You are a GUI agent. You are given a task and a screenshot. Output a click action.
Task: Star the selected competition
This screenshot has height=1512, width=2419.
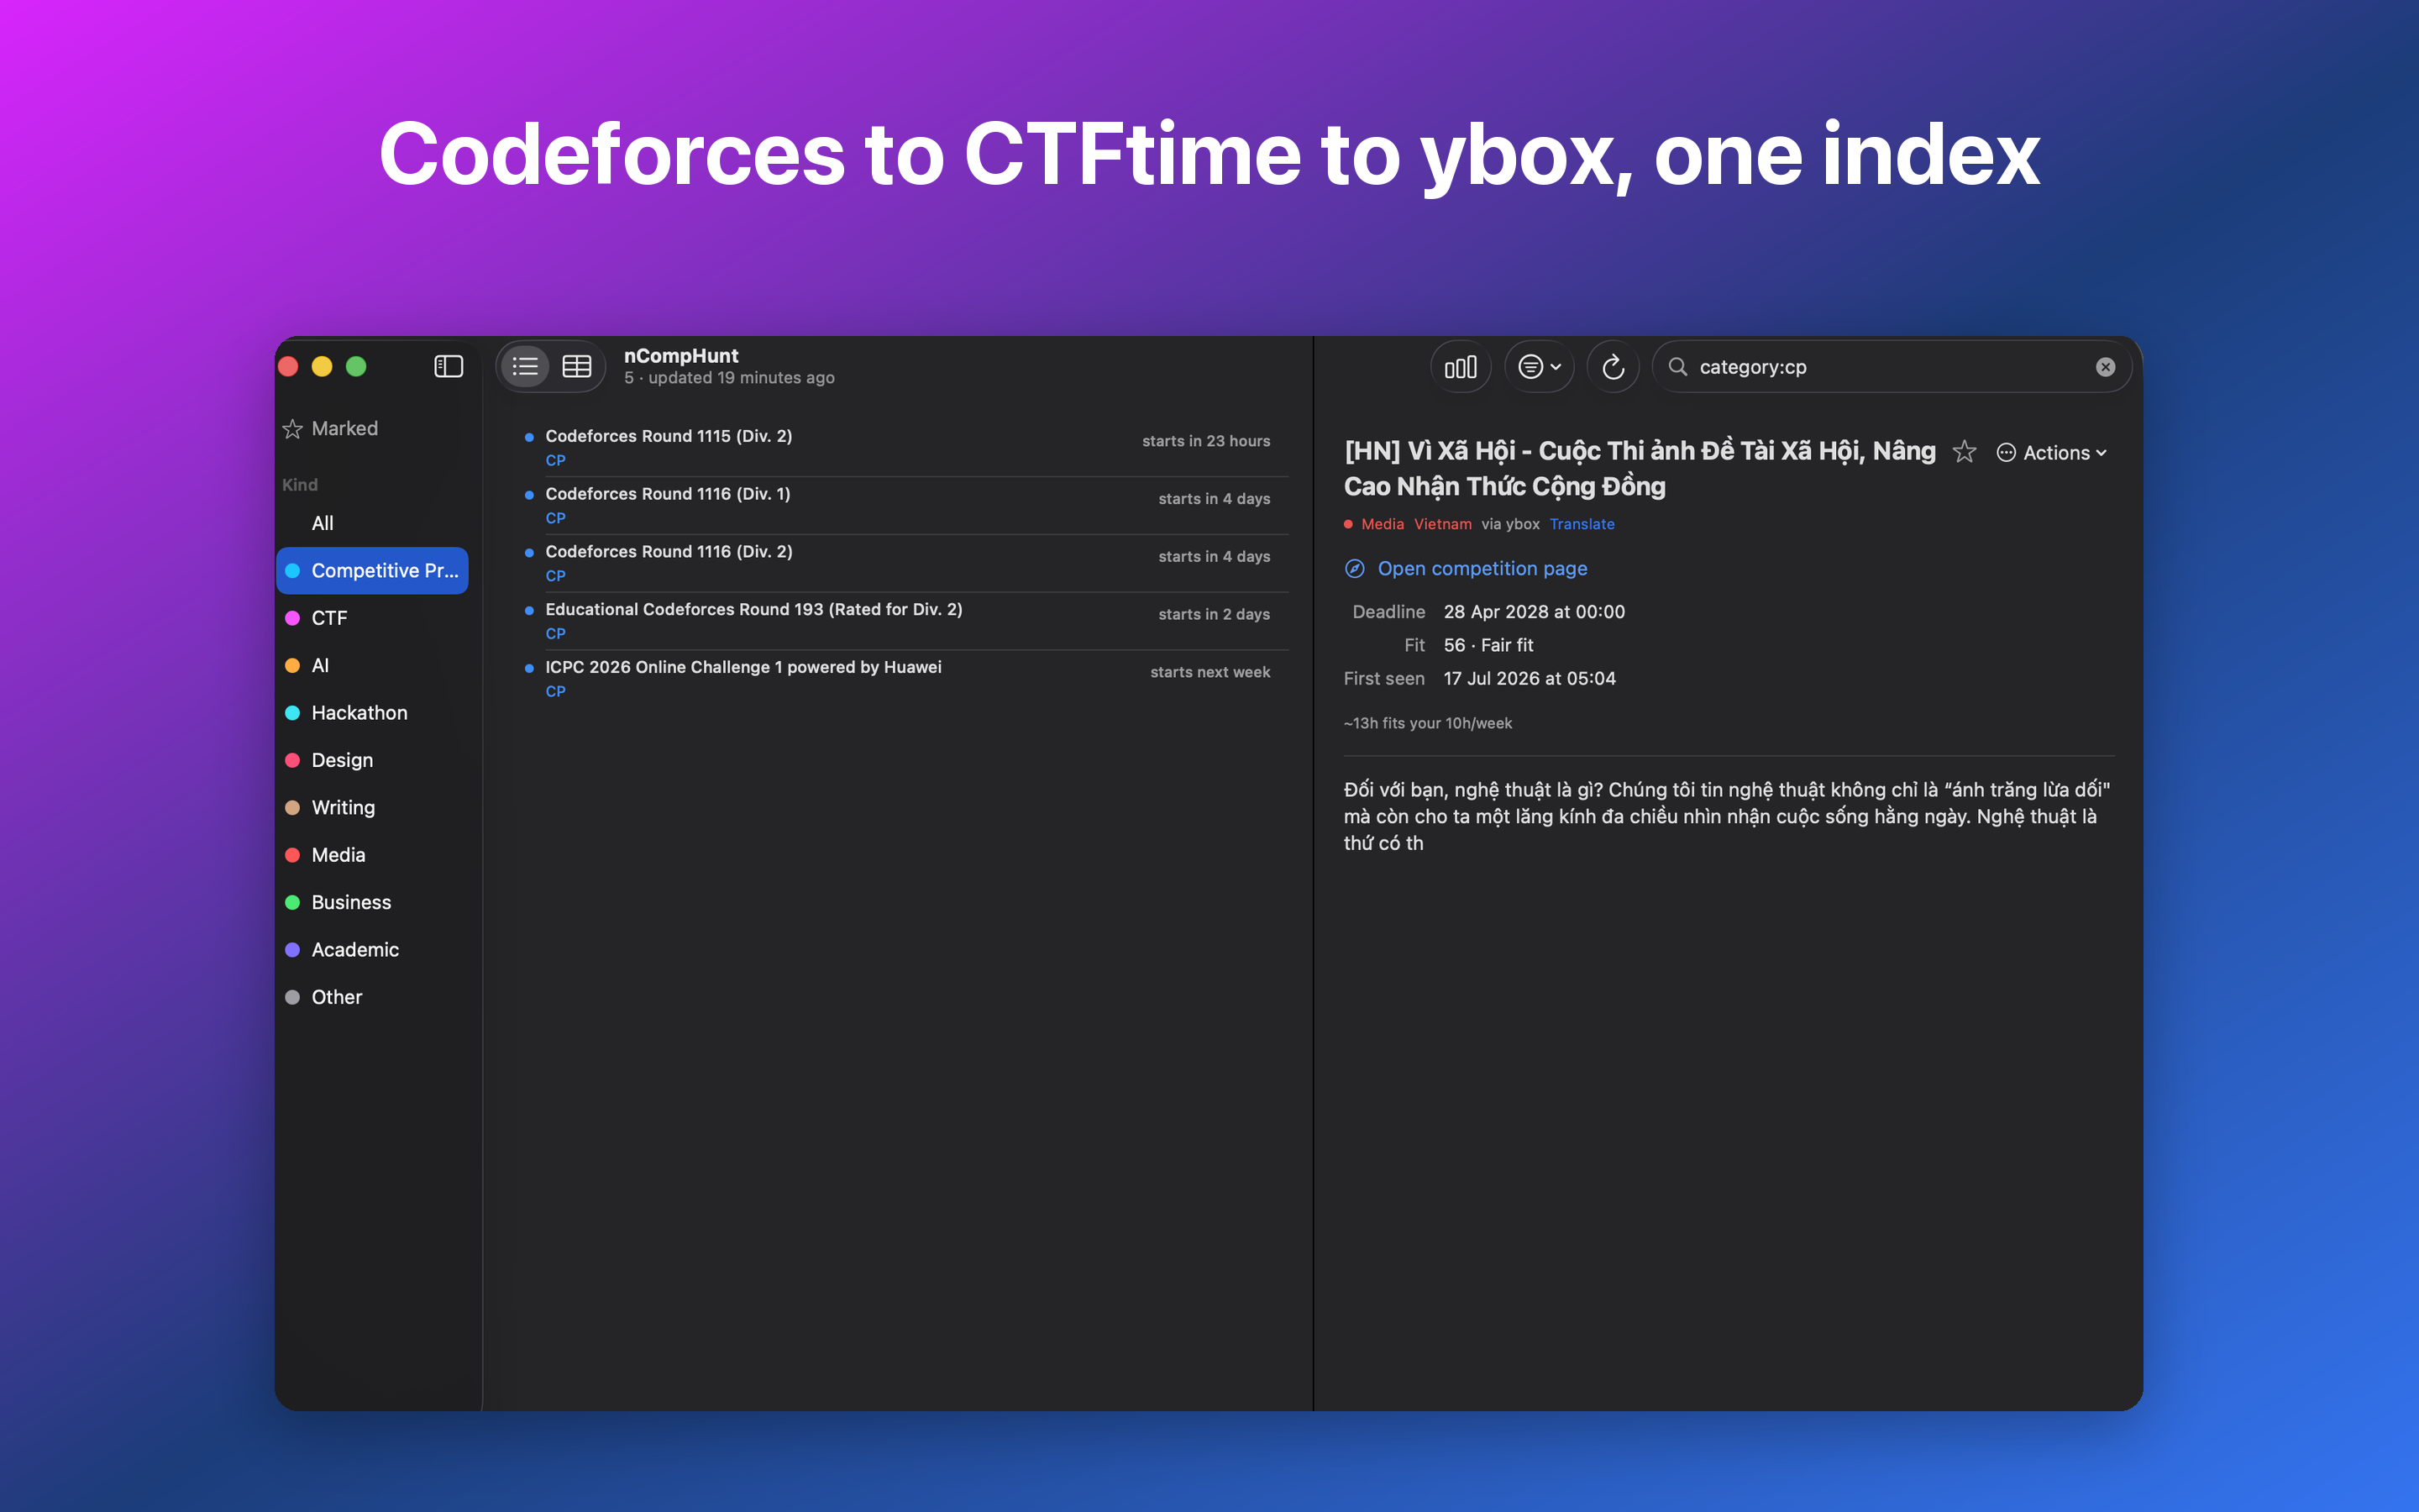tap(1965, 452)
